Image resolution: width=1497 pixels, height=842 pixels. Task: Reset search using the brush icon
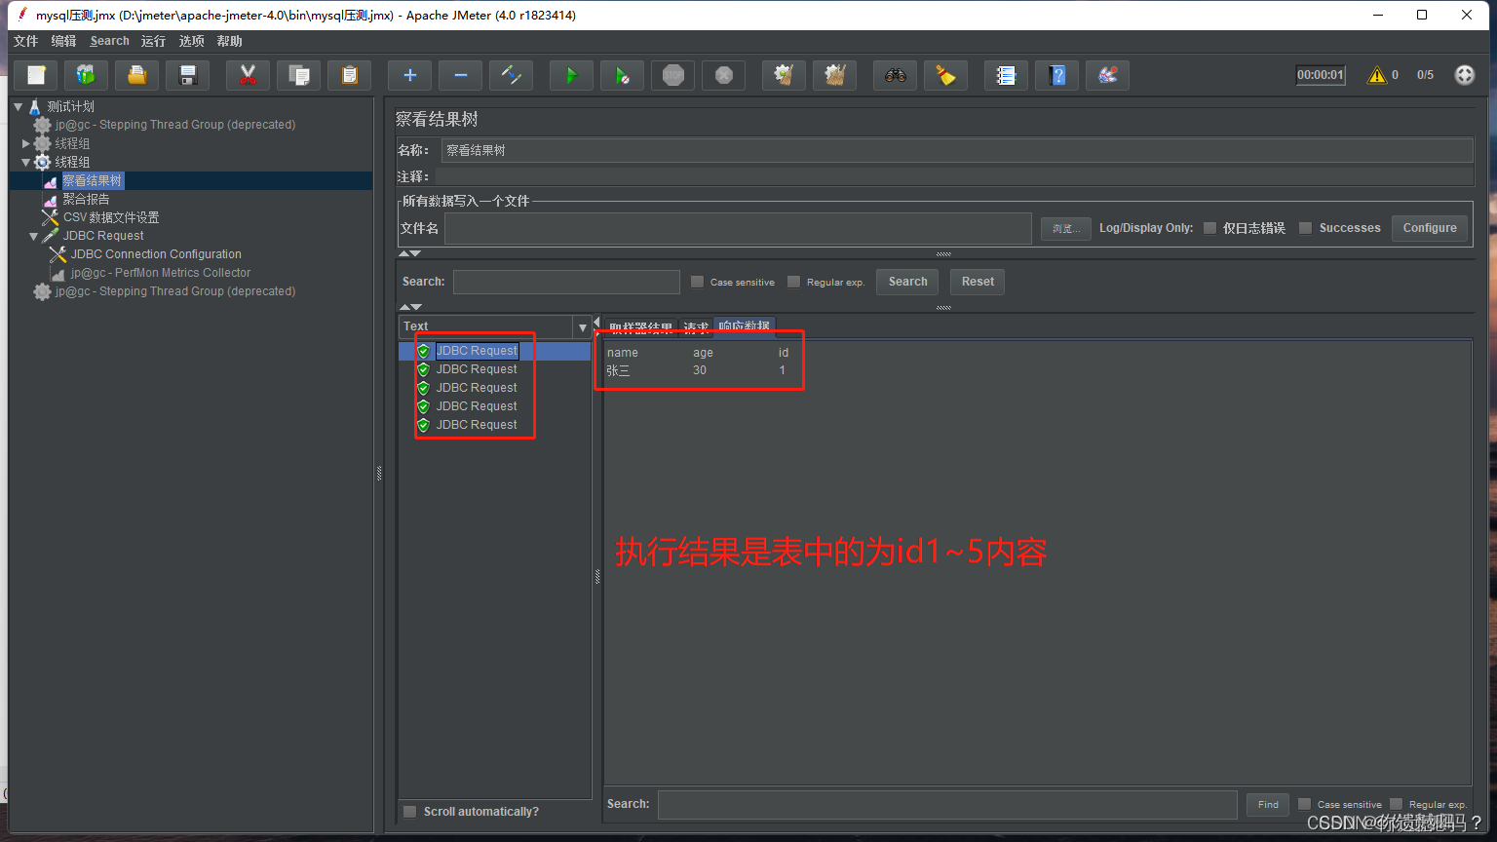coord(946,75)
